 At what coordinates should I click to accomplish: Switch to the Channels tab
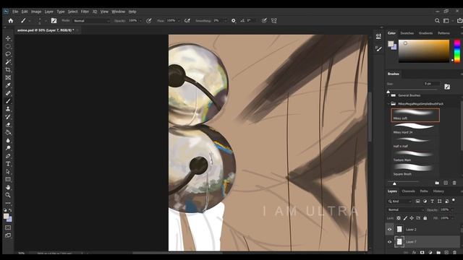click(x=408, y=191)
